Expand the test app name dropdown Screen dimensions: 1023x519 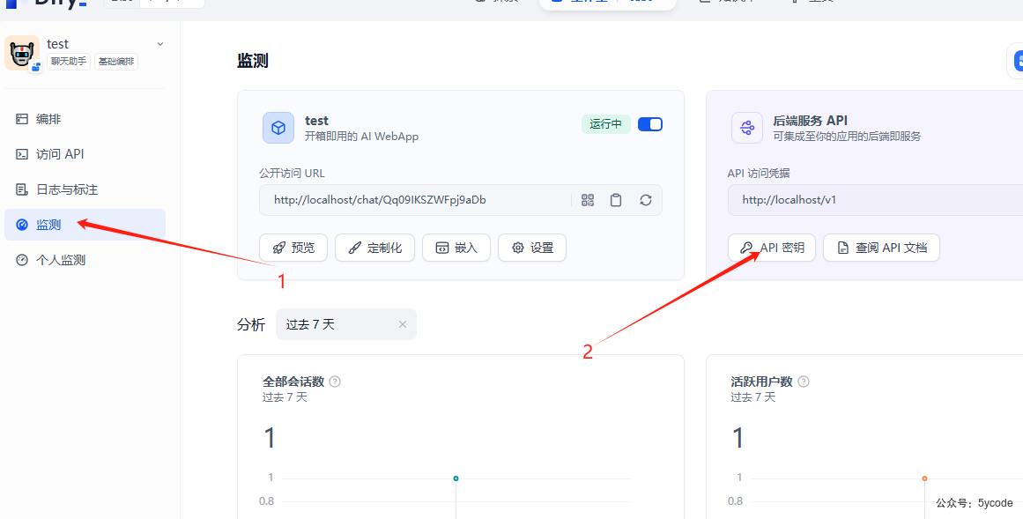pyautogui.click(x=159, y=43)
